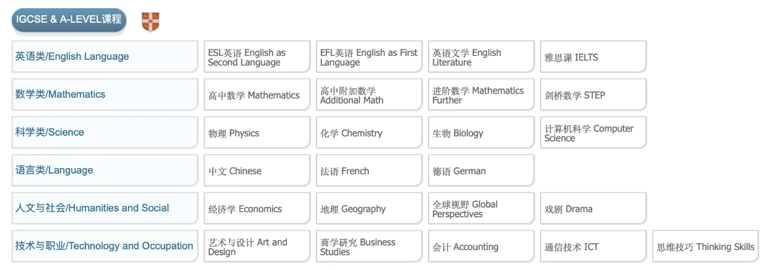Open 思维技巧 Thinking Skills course
This screenshot has height=270, width=770.
pyautogui.click(x=706, y=246)
